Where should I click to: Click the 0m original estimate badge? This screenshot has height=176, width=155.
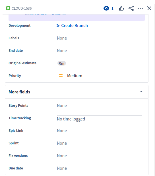(62, 63)
